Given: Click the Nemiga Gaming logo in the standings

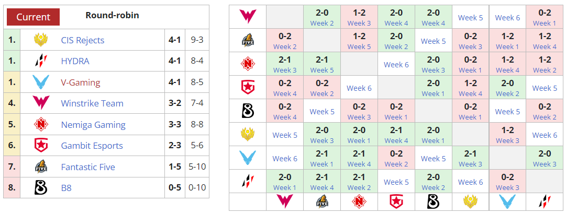Looking at the screenshot, I should pos(40,125).
